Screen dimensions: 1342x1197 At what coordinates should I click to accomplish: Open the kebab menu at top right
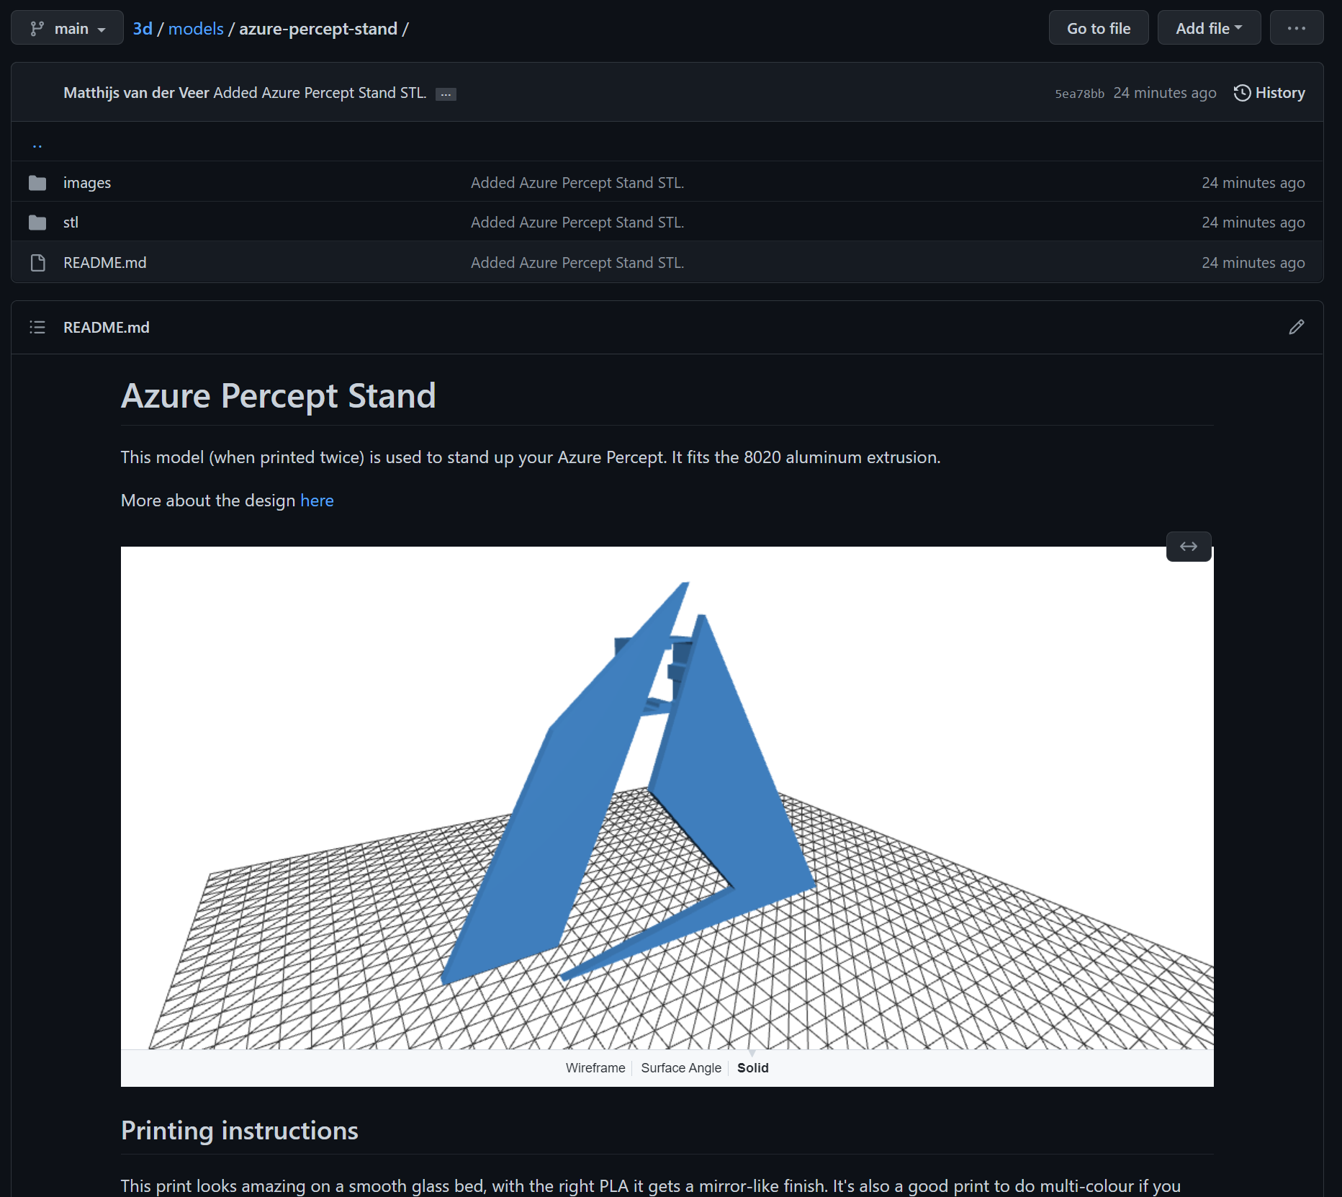[x=1297, y=27]
